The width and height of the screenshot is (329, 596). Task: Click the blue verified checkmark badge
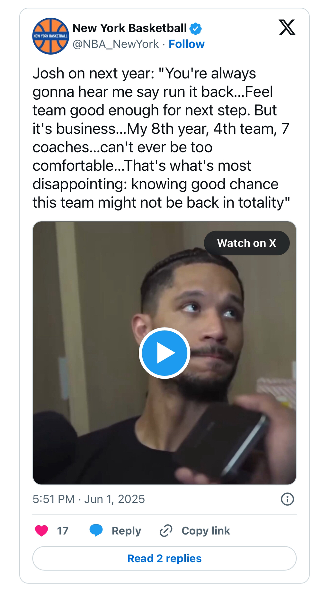(x=195, y=29)
